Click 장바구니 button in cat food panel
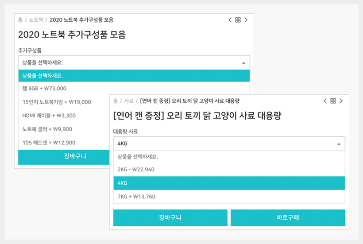 [170, 217]
